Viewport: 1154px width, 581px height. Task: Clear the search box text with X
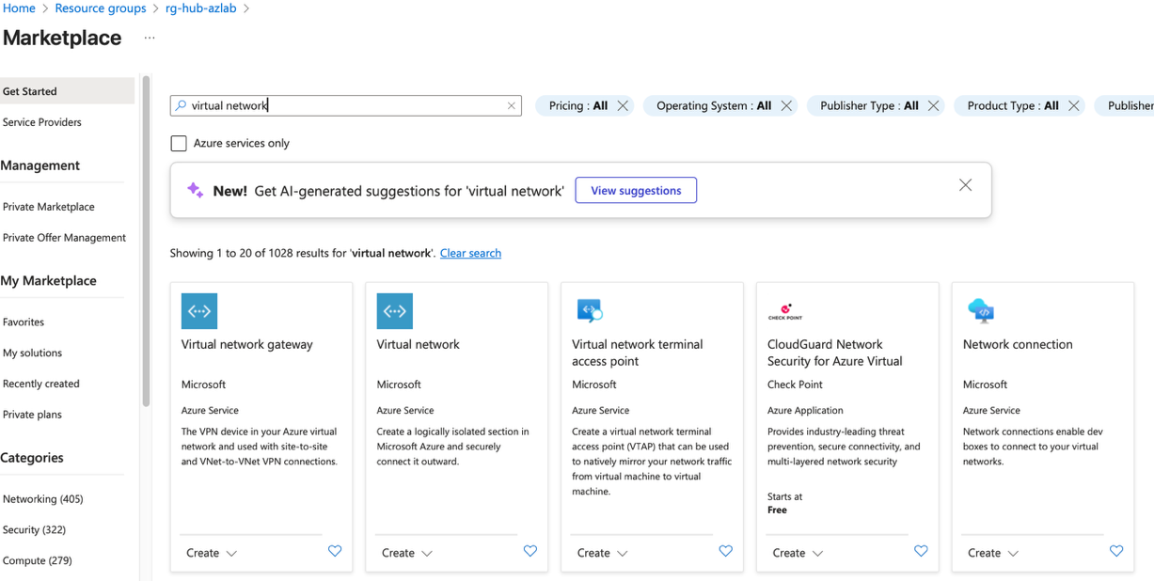pyautogui.click(x=512, y=106)
